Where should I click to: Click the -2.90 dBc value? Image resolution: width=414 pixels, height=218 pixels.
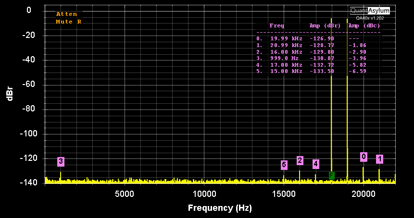pos(357,52)
